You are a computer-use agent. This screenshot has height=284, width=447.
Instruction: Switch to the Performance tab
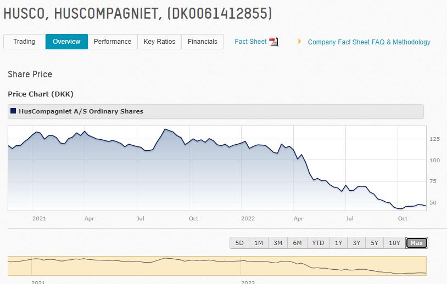point(112,42)
